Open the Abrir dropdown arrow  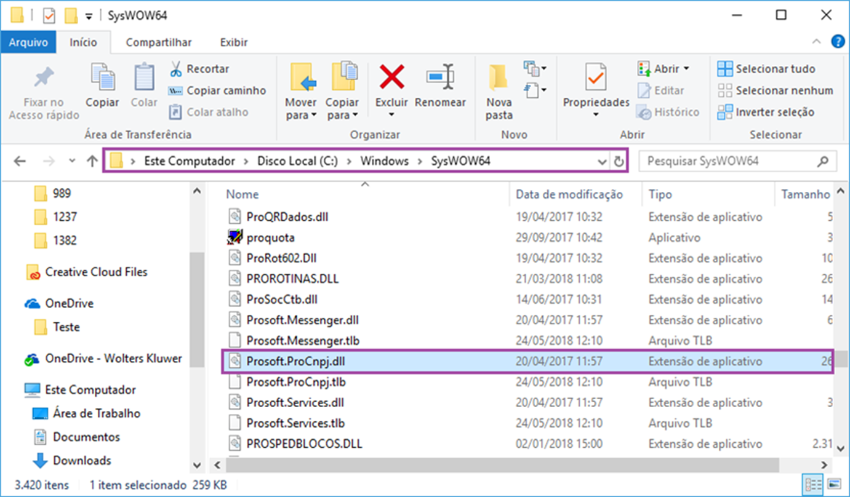point(687,69)
